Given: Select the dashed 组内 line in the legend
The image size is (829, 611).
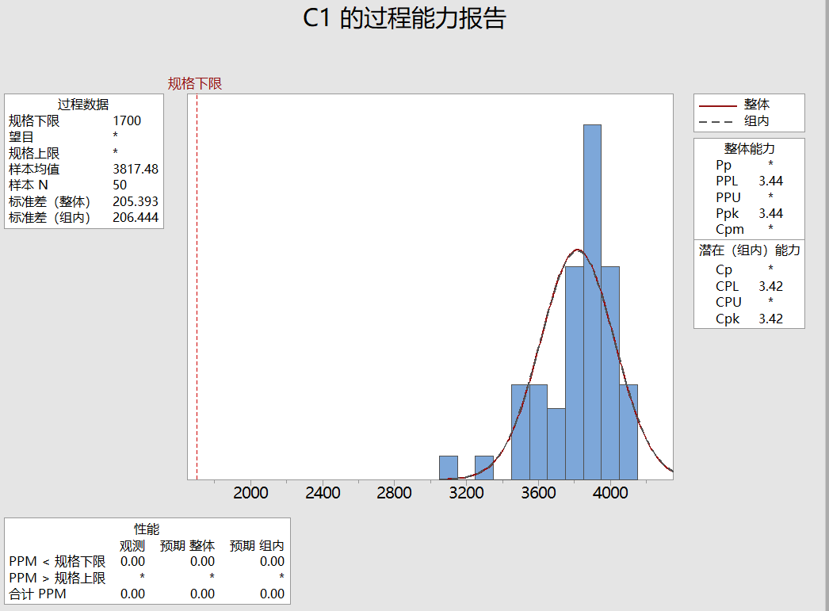Looking at the screenshot, I should pos(716,120).
